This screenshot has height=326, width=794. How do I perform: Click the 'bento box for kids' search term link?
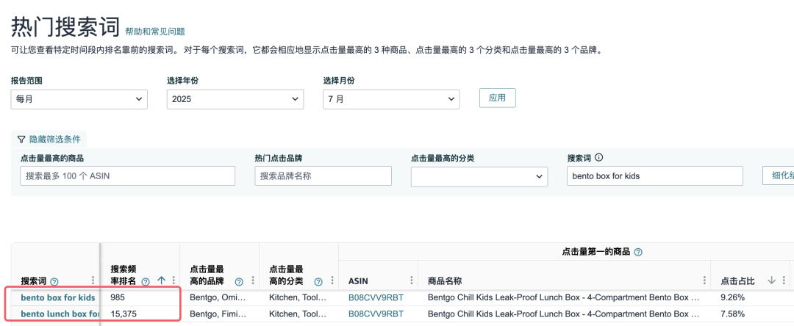[58, 297]
